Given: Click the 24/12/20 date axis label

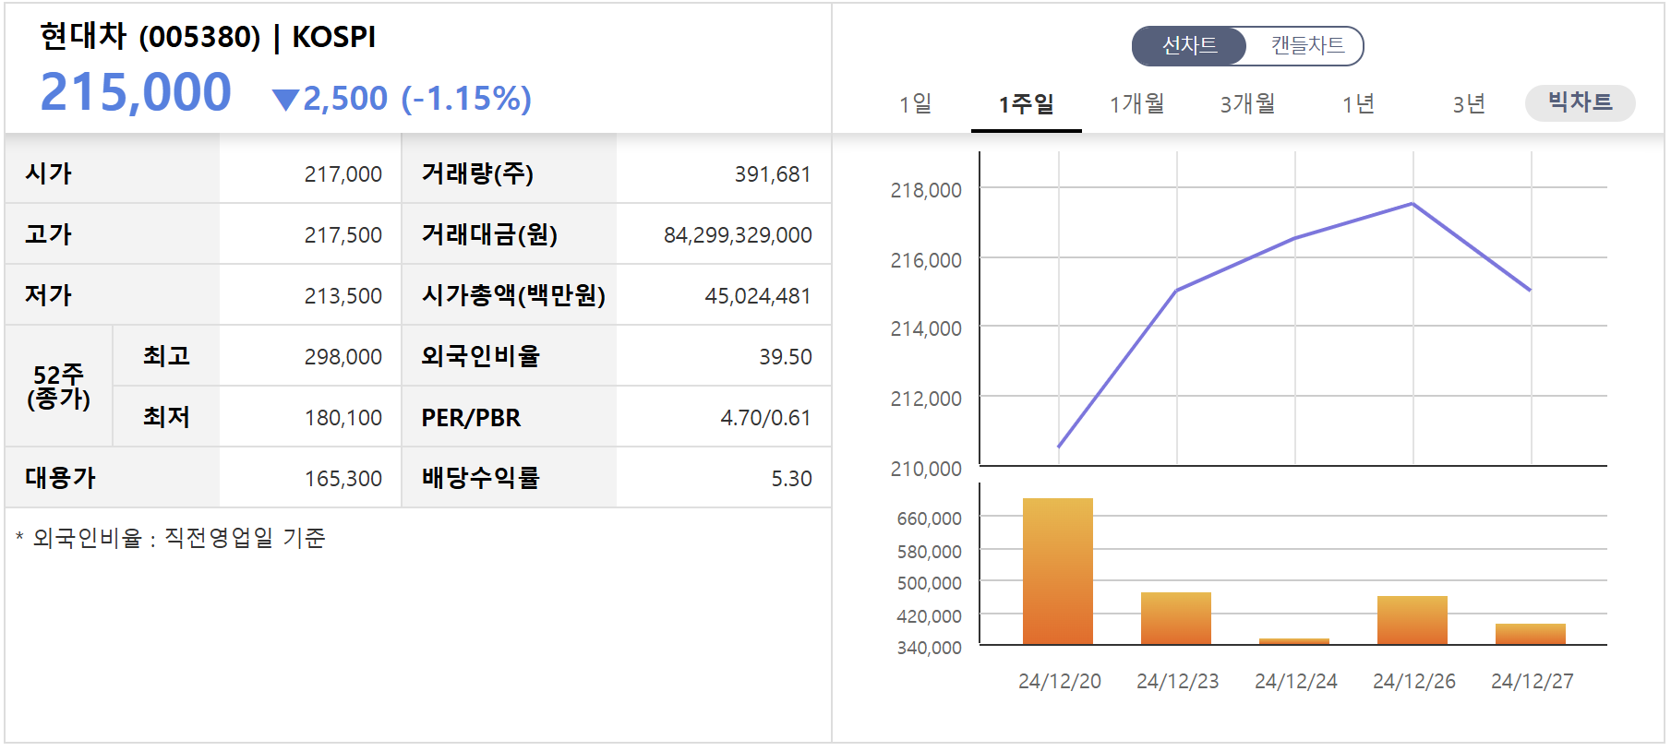Looking at the screenshot, I should click(x=1059, y=681).
